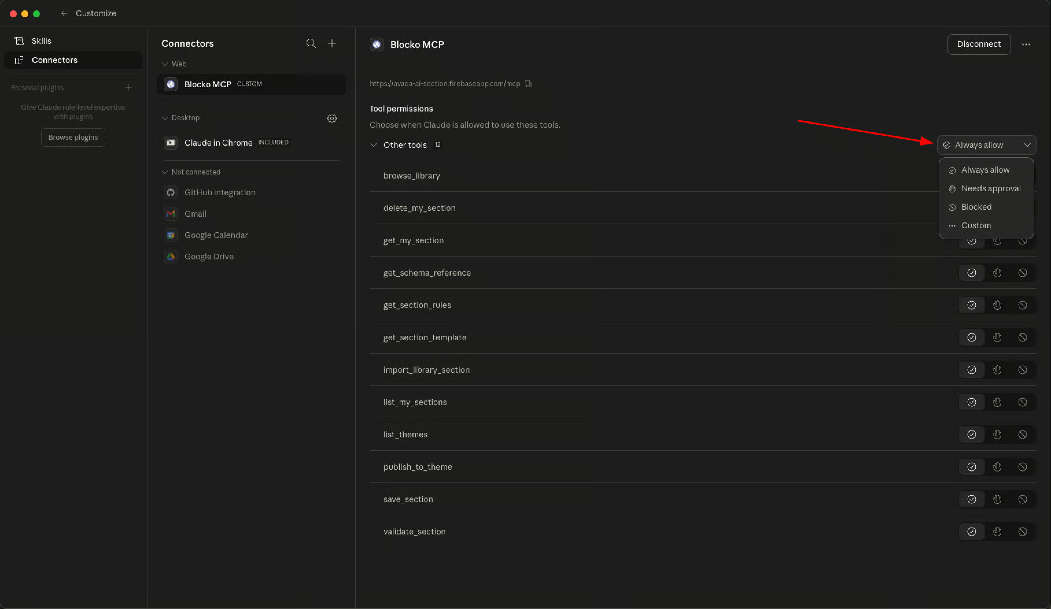Screen dimensions: 1051x609
Task: Choose Custom in the dropdown menu
Action: point(986,225)
